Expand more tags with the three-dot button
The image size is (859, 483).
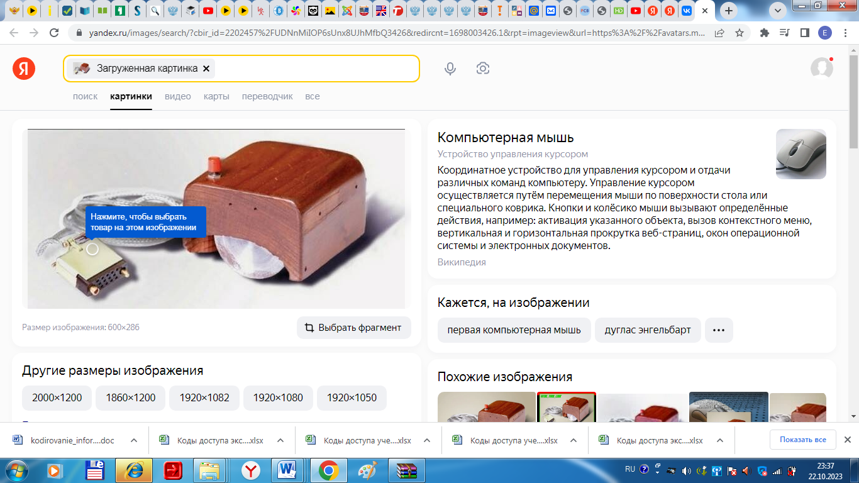[719, 330]
